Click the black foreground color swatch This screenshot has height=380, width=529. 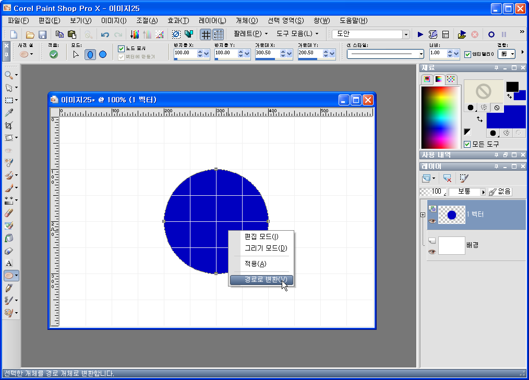click(512, 87)
